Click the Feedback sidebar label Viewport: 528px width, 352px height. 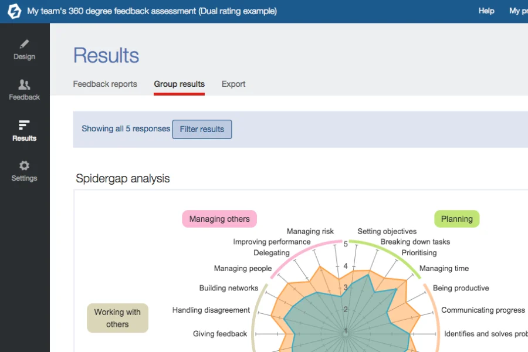24,97
